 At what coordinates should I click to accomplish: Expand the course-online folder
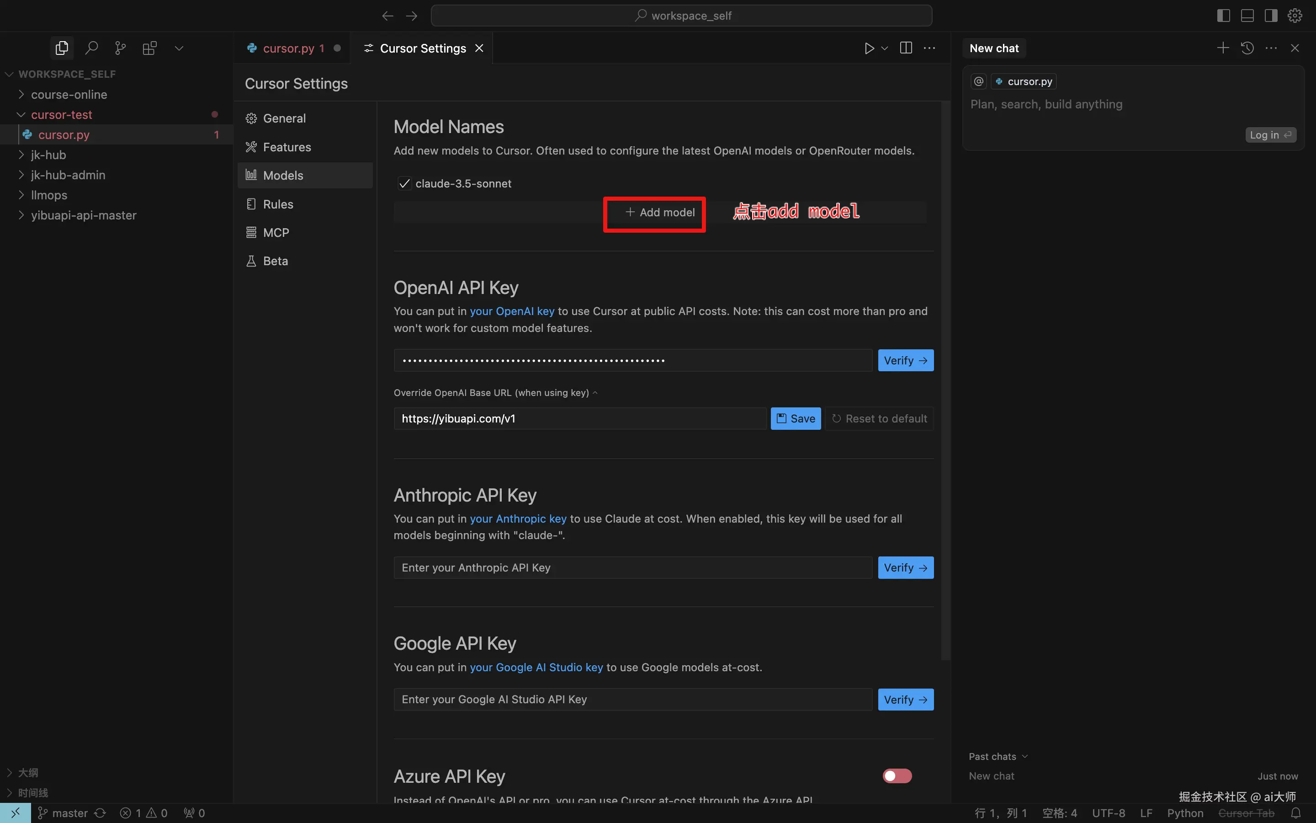(69, 94)
